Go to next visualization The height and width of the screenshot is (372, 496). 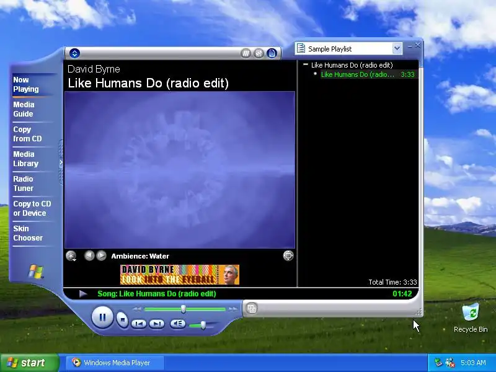click(x=101, y=255)
